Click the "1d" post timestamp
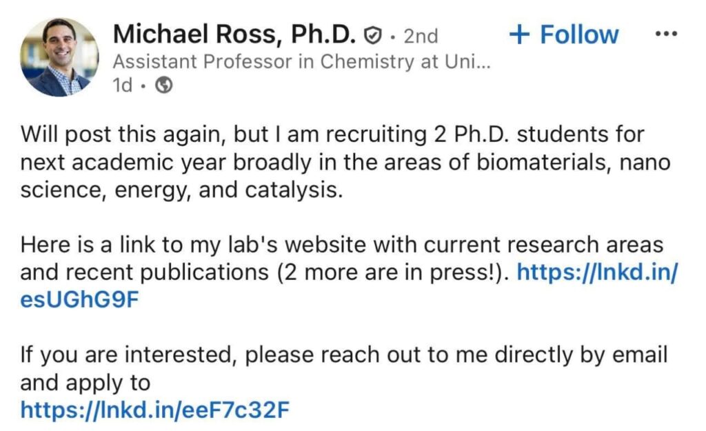The width and height of the screenshot is (706, 431). coord(124,86)
